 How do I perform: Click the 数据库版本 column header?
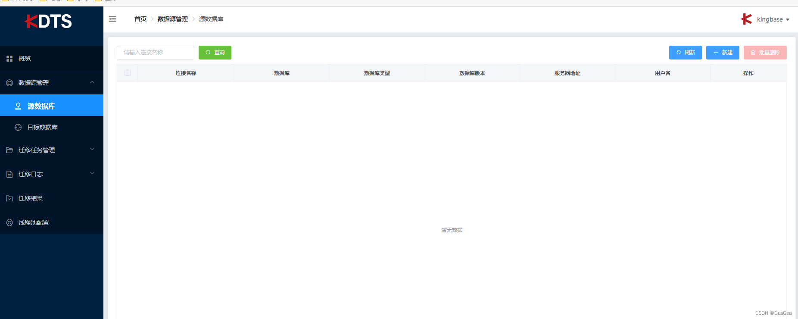point(472,73)
